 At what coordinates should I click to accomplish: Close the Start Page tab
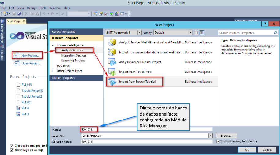24,21
